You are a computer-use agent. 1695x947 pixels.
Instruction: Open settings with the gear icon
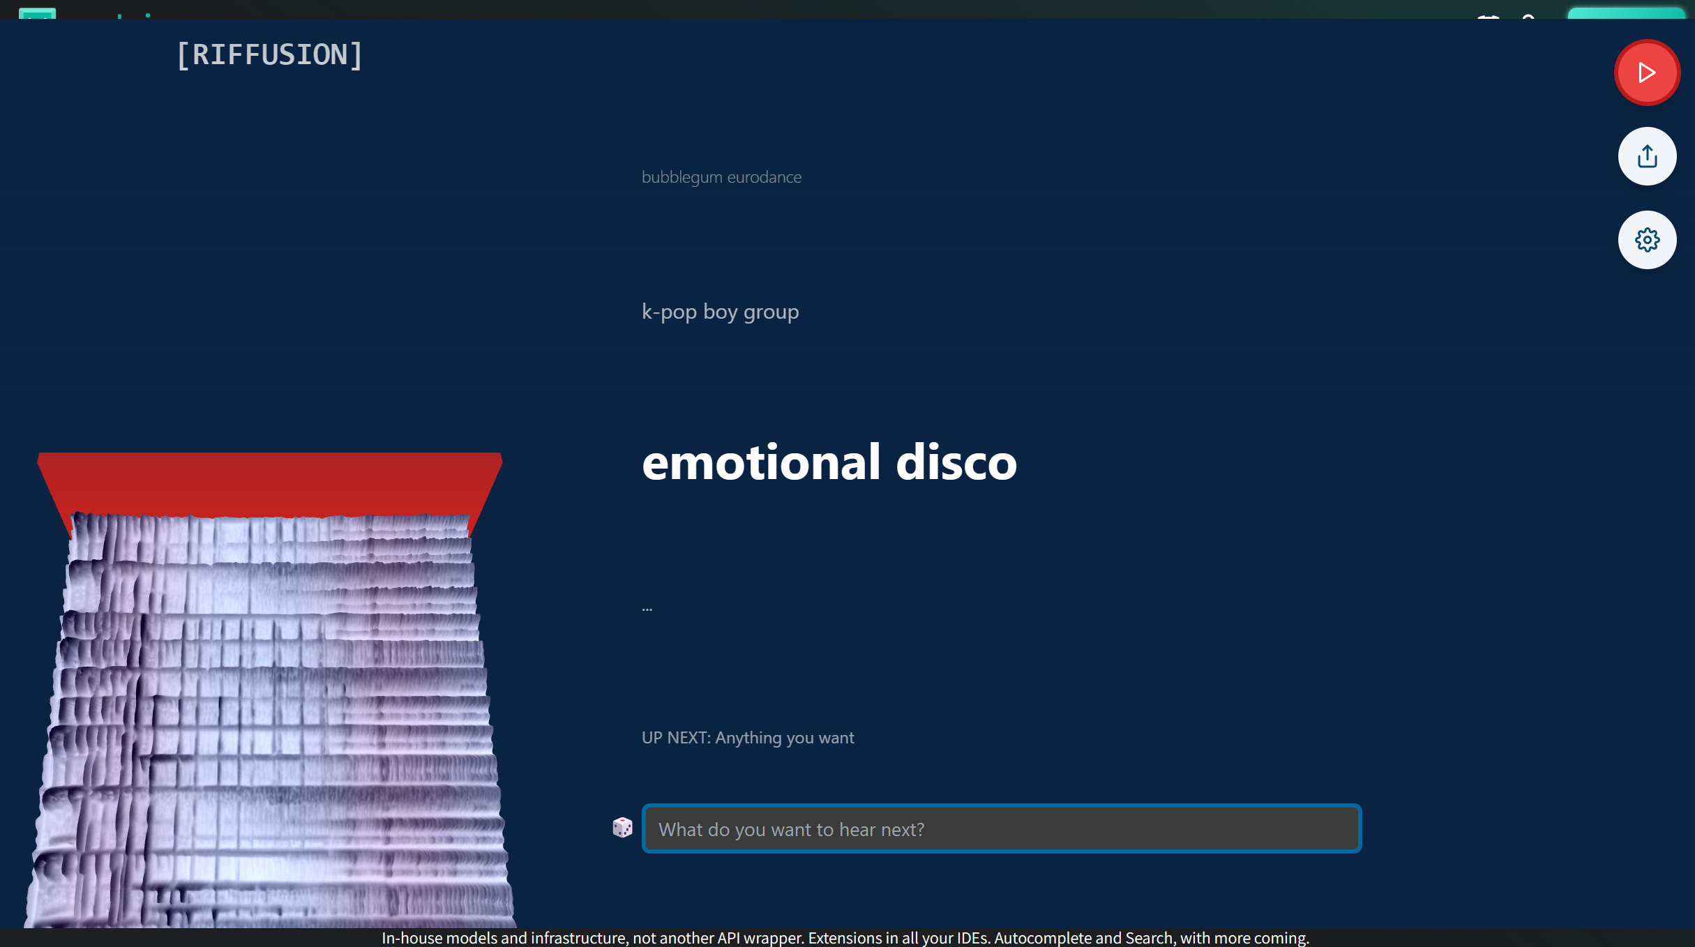pyautogui.click(x=1647, y=240)
